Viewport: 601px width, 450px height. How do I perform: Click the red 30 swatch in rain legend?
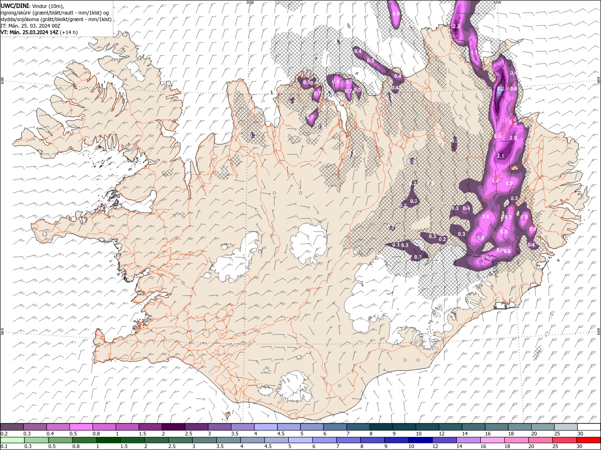588,440
